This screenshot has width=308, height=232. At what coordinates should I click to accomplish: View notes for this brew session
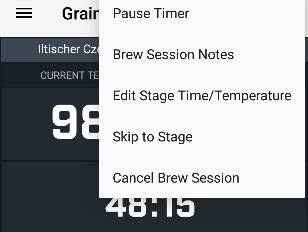click(x=173, y=55)
